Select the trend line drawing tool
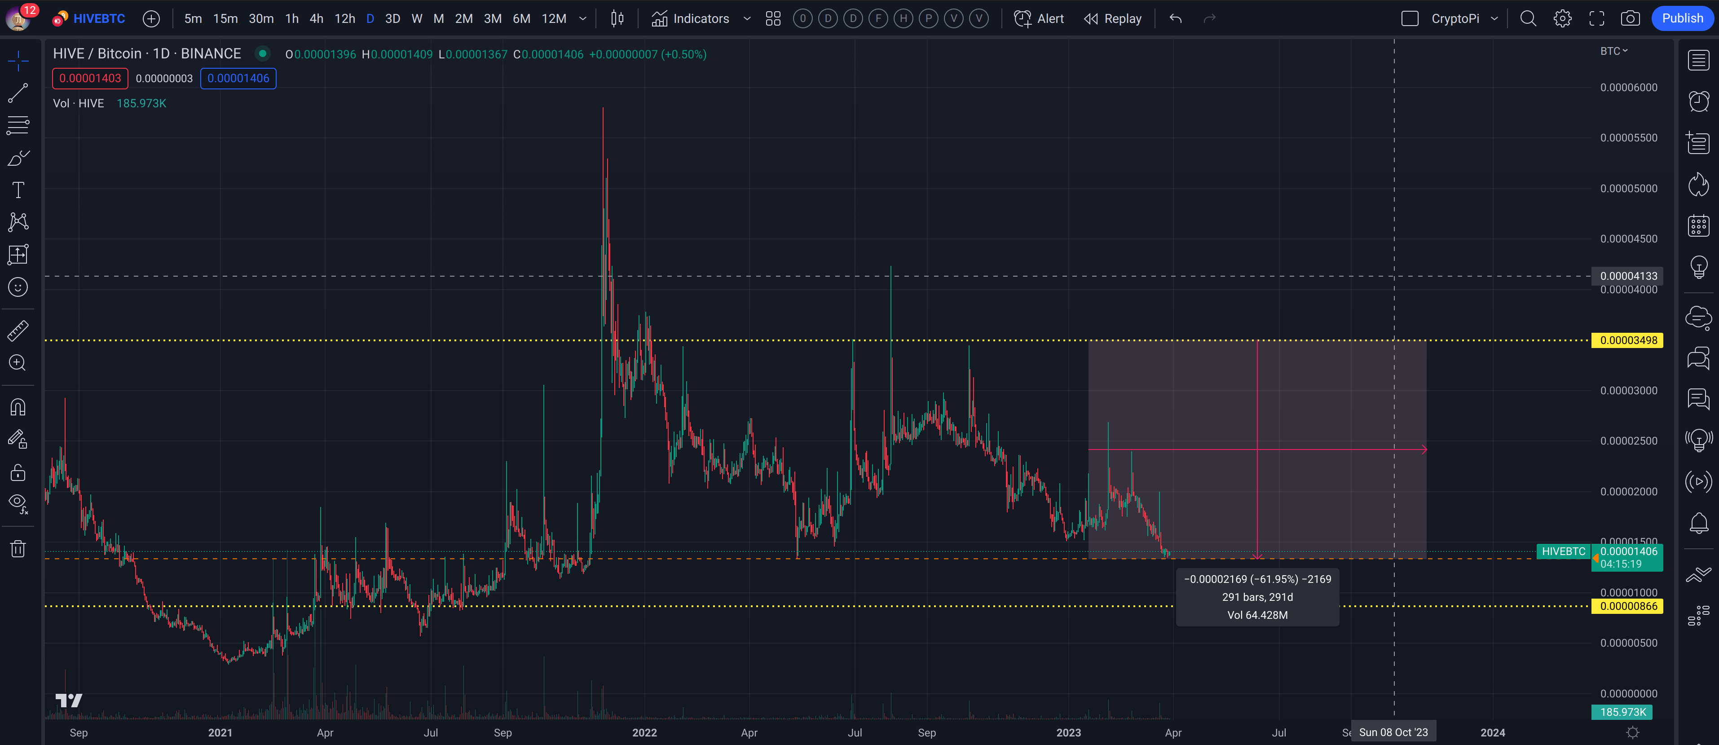This screenshot has height=745, width=1719. [x=18, y=93]
